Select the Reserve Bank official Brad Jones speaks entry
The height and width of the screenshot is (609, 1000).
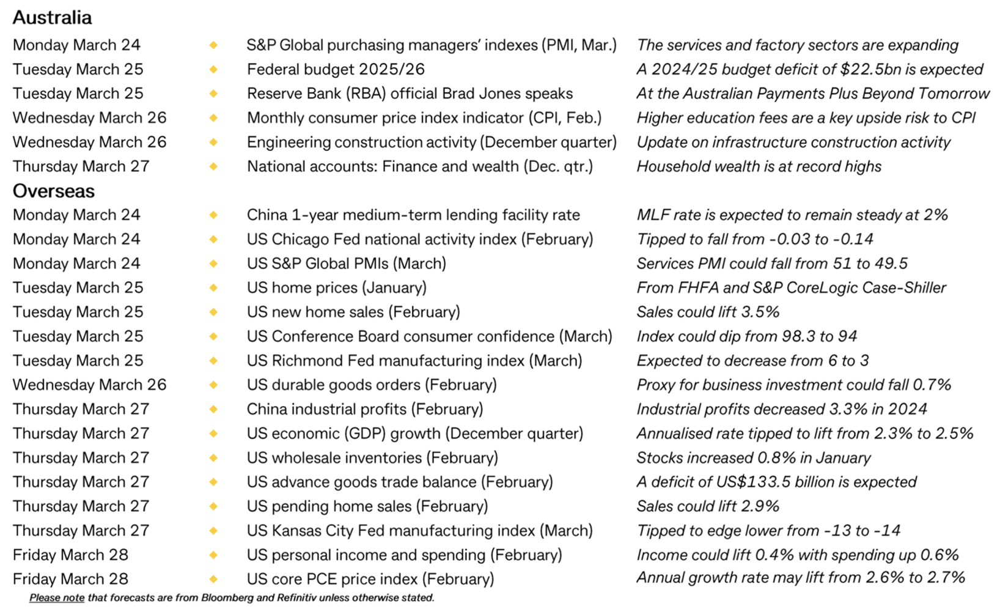(x=410, y=94)
